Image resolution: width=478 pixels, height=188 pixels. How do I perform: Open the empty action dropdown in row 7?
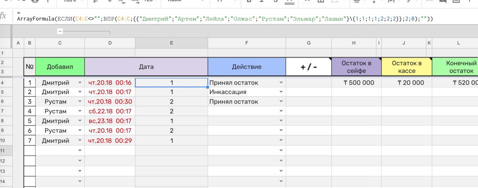[281, 111]
